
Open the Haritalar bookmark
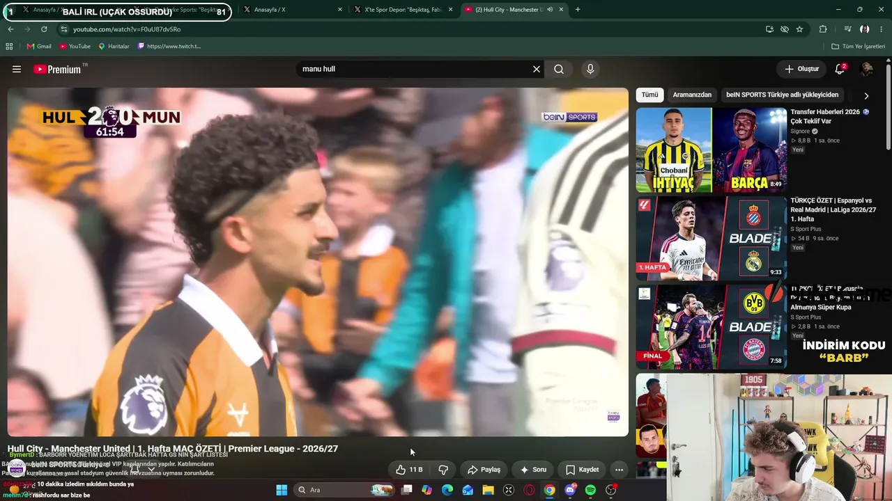pyautogui.click(x=114, y=47)
